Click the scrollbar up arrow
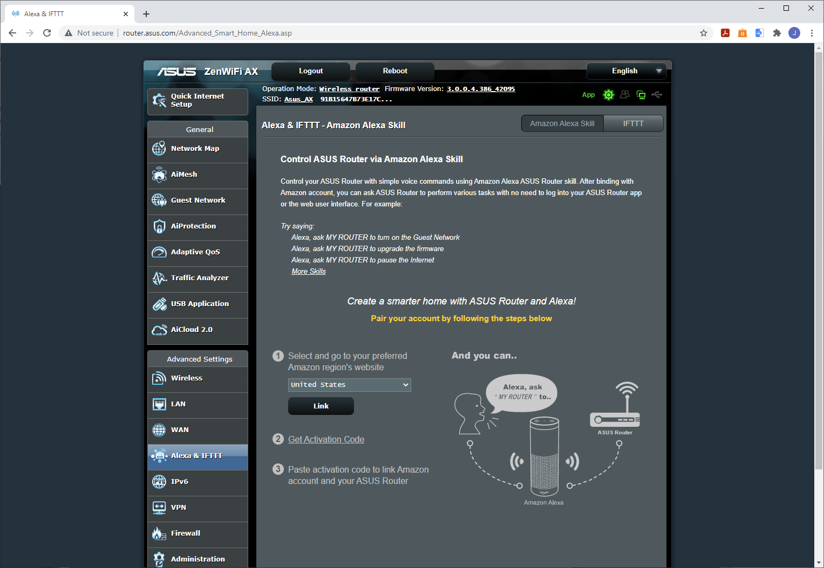The image size is (824, 568). pos(819,48)
